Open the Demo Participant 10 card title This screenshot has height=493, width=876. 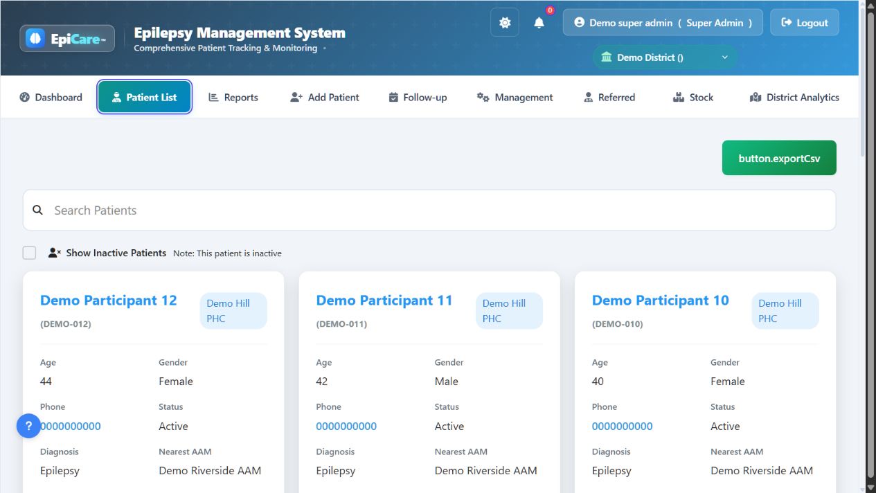point(660,301)
